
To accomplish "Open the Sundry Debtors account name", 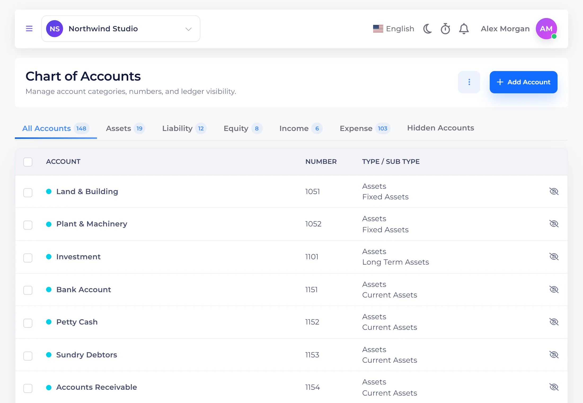I will pos(87,355).
